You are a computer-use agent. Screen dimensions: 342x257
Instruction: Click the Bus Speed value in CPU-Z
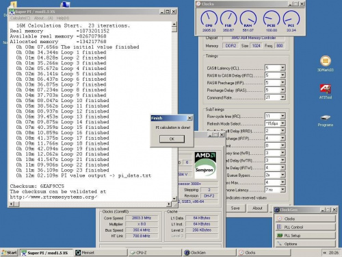142,230
